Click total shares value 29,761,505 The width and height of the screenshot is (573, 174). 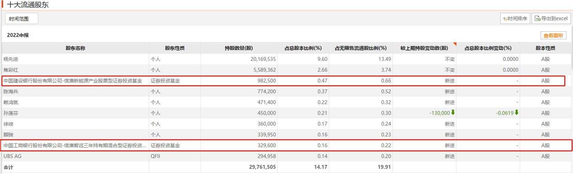263,167
